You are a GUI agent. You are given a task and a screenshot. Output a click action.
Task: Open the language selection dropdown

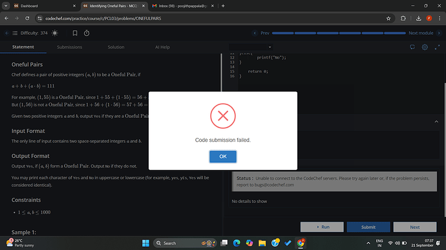(x=251, y=47)
